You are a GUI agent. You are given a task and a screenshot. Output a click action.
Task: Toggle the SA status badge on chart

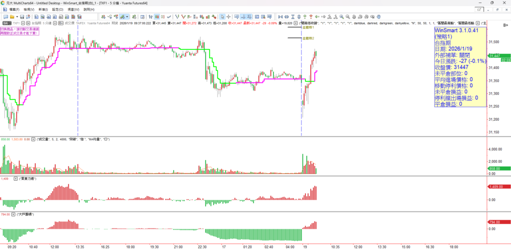[6, 23]
